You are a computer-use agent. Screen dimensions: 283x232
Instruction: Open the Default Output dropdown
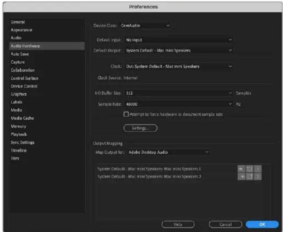[178, 50]
